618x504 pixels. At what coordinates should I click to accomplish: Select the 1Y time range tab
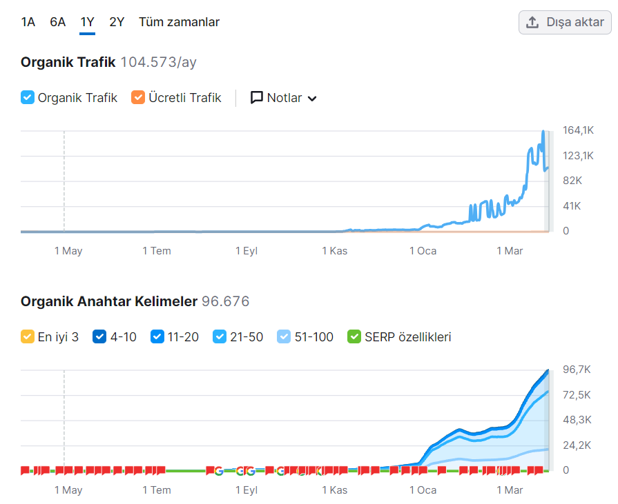(87, 22)
